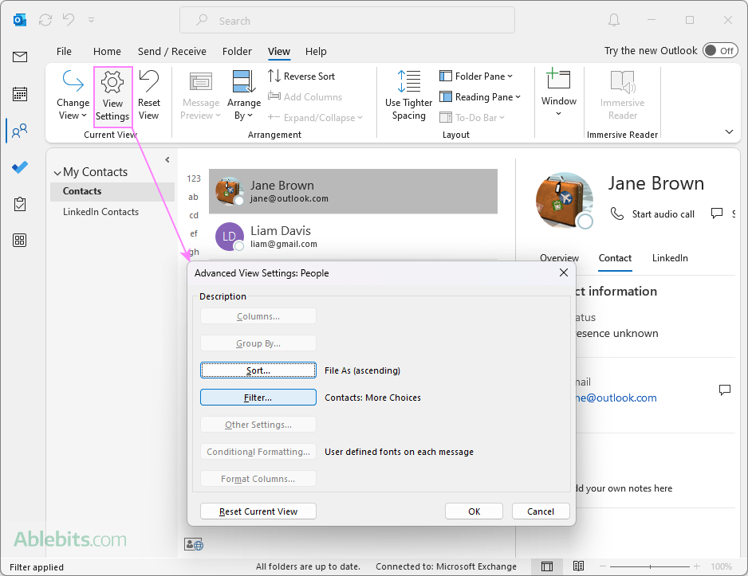This screenshot has width=748, height=576.
Task: Open the File menu
Action: (64, 52)
